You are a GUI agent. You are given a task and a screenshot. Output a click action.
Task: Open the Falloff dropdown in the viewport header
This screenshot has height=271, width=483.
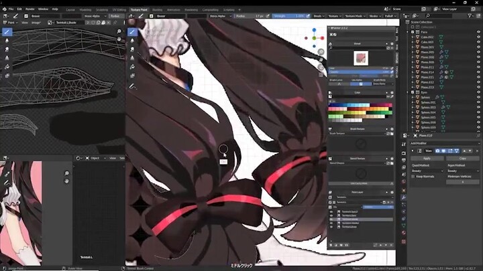390,16
